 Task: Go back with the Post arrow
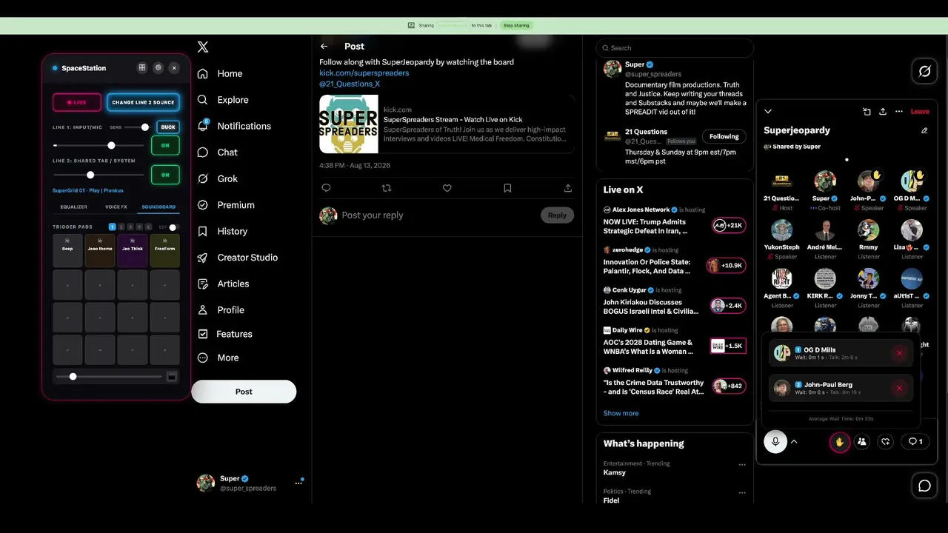point(324,47)
